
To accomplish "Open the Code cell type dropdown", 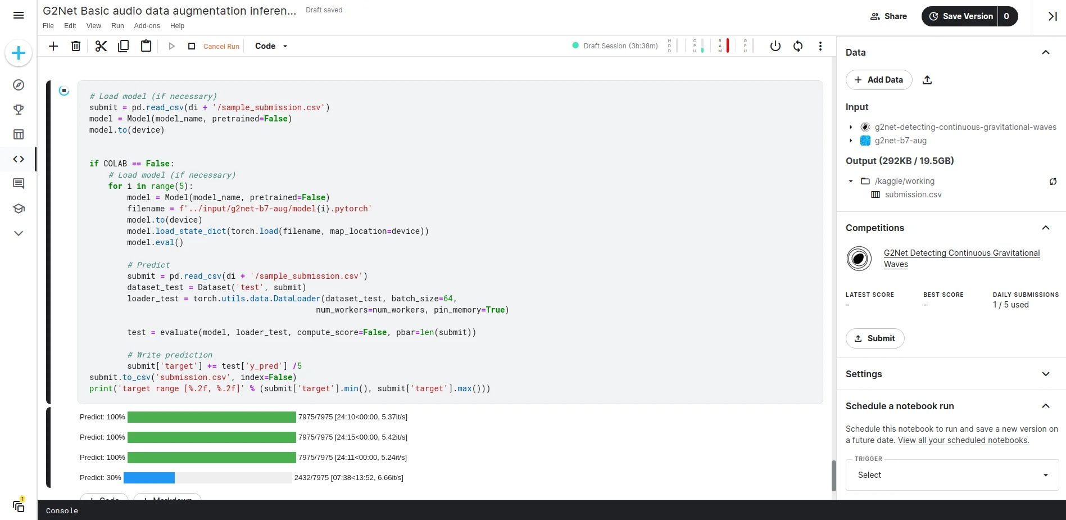I will [x=271, y=46].
